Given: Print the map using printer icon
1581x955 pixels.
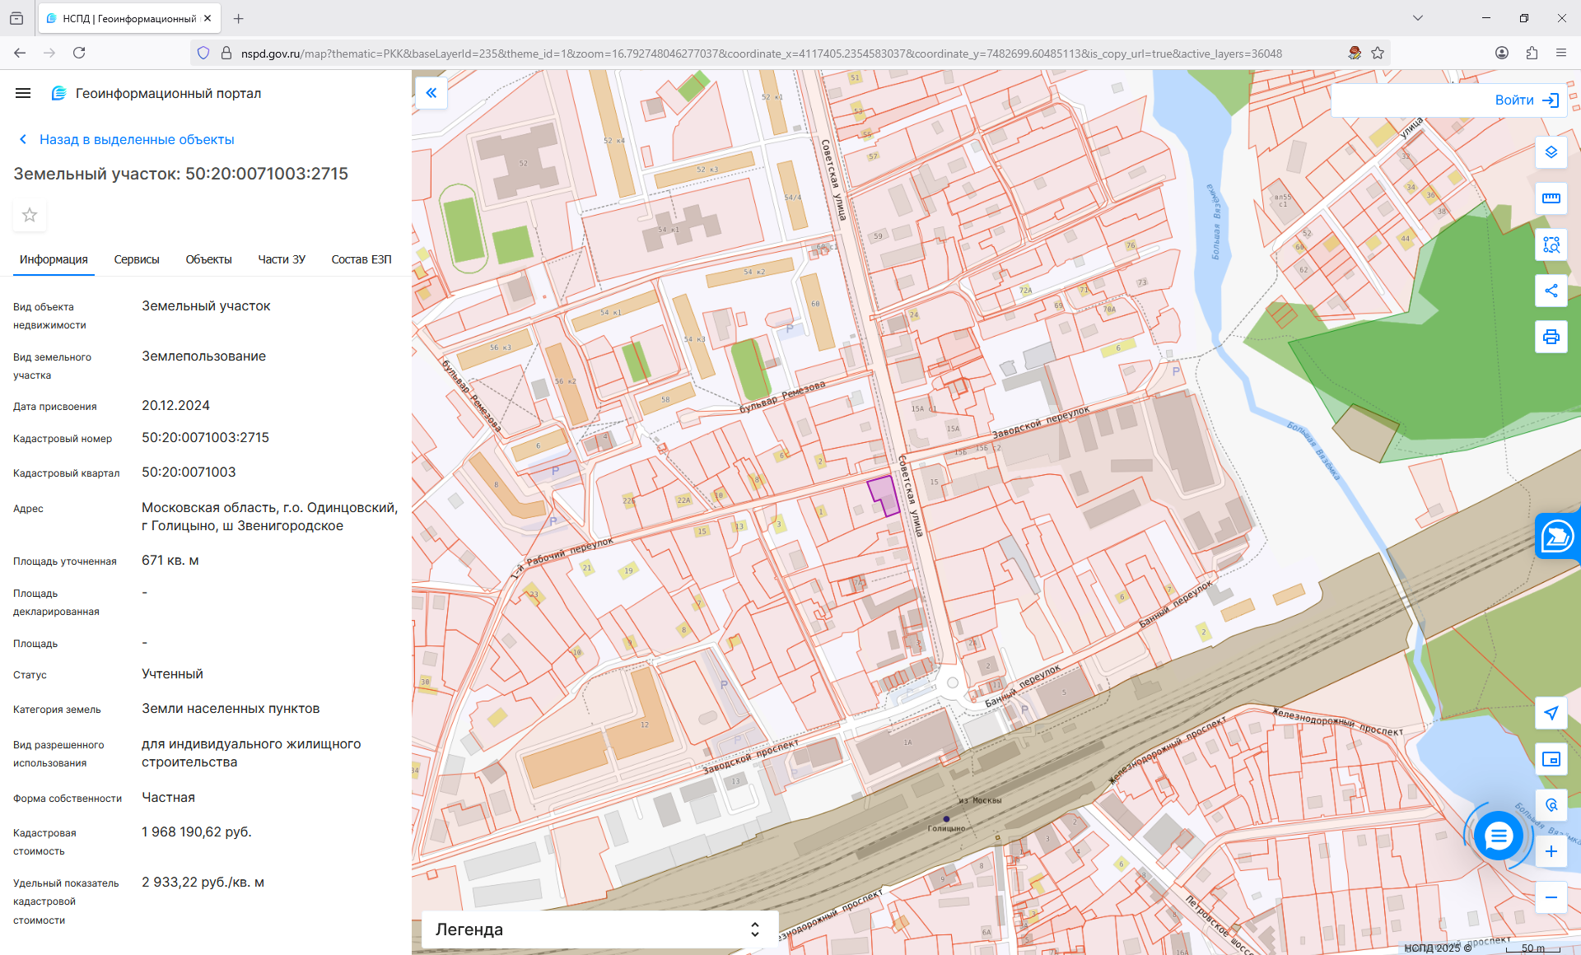Looking at the screenshot, I should (1551, 337).
